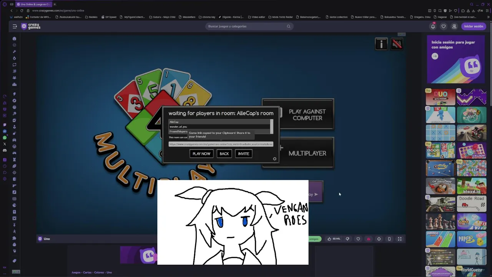Toggle the game sound mute icon
The image size is (492, 277).
click(x=397, y=44)
